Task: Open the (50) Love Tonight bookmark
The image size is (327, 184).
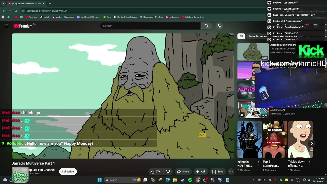Action: [x=193, y=17]
